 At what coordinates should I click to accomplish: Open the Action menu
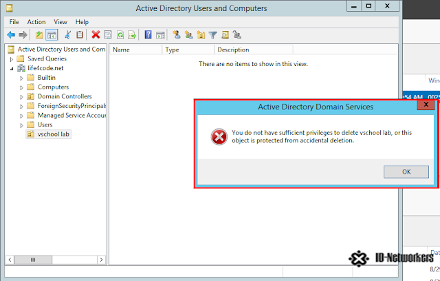pyautogui.click(x=36, y=22)
